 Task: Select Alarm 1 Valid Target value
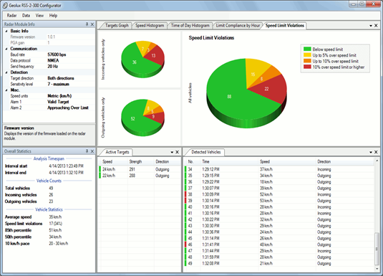pyautogui.click(x=58, y=102)
